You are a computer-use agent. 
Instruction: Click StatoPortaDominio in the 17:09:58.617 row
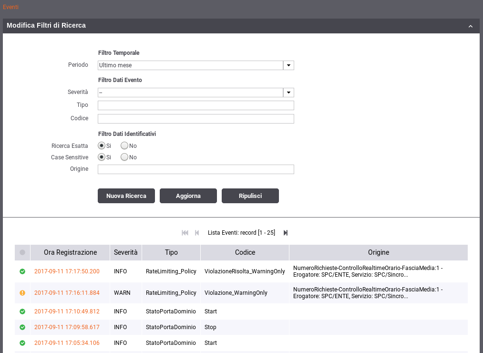(171, 327)
